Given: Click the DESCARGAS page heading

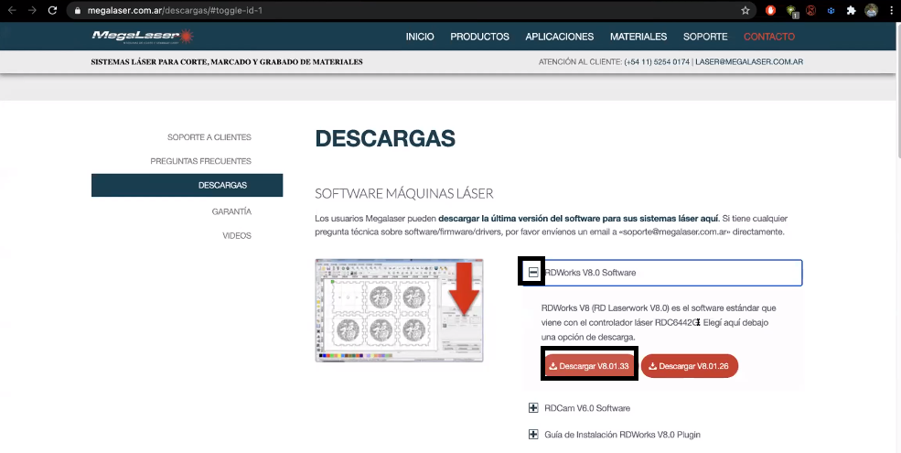Looking at the screenshot, I should click(x=385, y=138).
